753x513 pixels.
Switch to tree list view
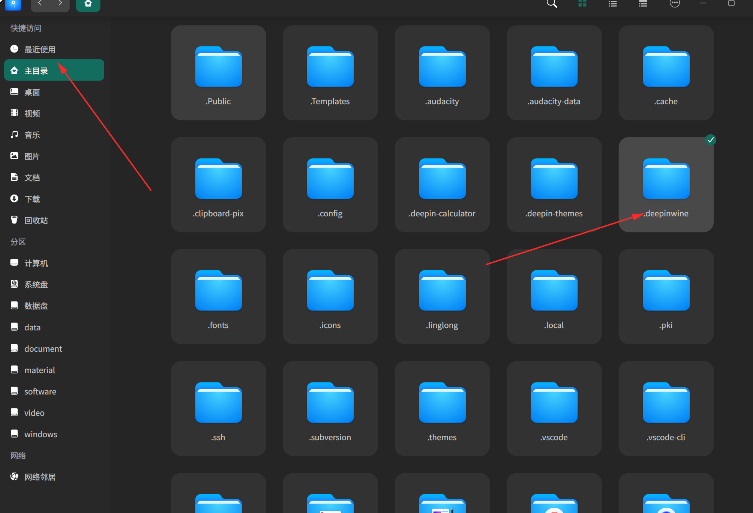pyautogui.click(x=643, y=4)
